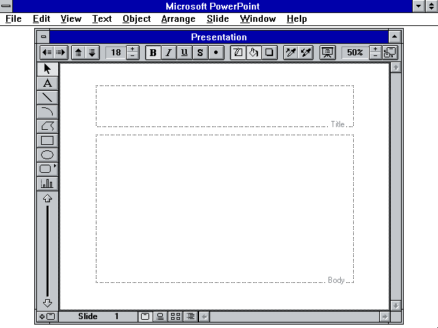Promote paragraph with left indent arrow
This screenshot has width=438, height=328.
(47, 53)
